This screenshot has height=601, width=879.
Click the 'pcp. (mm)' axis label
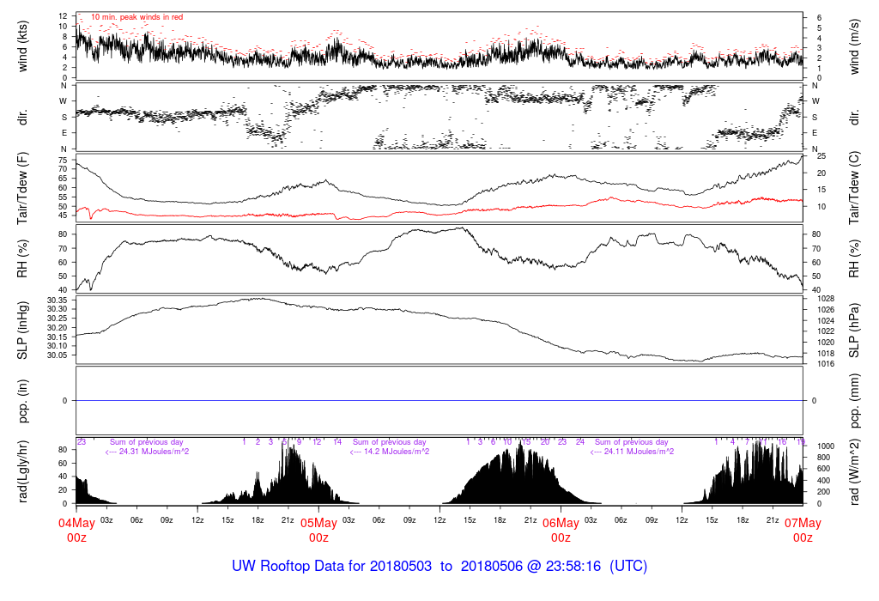pyautogui.click(x=854, y=400)
